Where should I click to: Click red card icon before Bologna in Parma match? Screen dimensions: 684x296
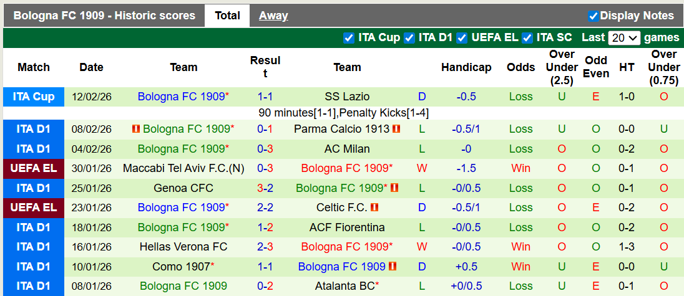[135, 129]
